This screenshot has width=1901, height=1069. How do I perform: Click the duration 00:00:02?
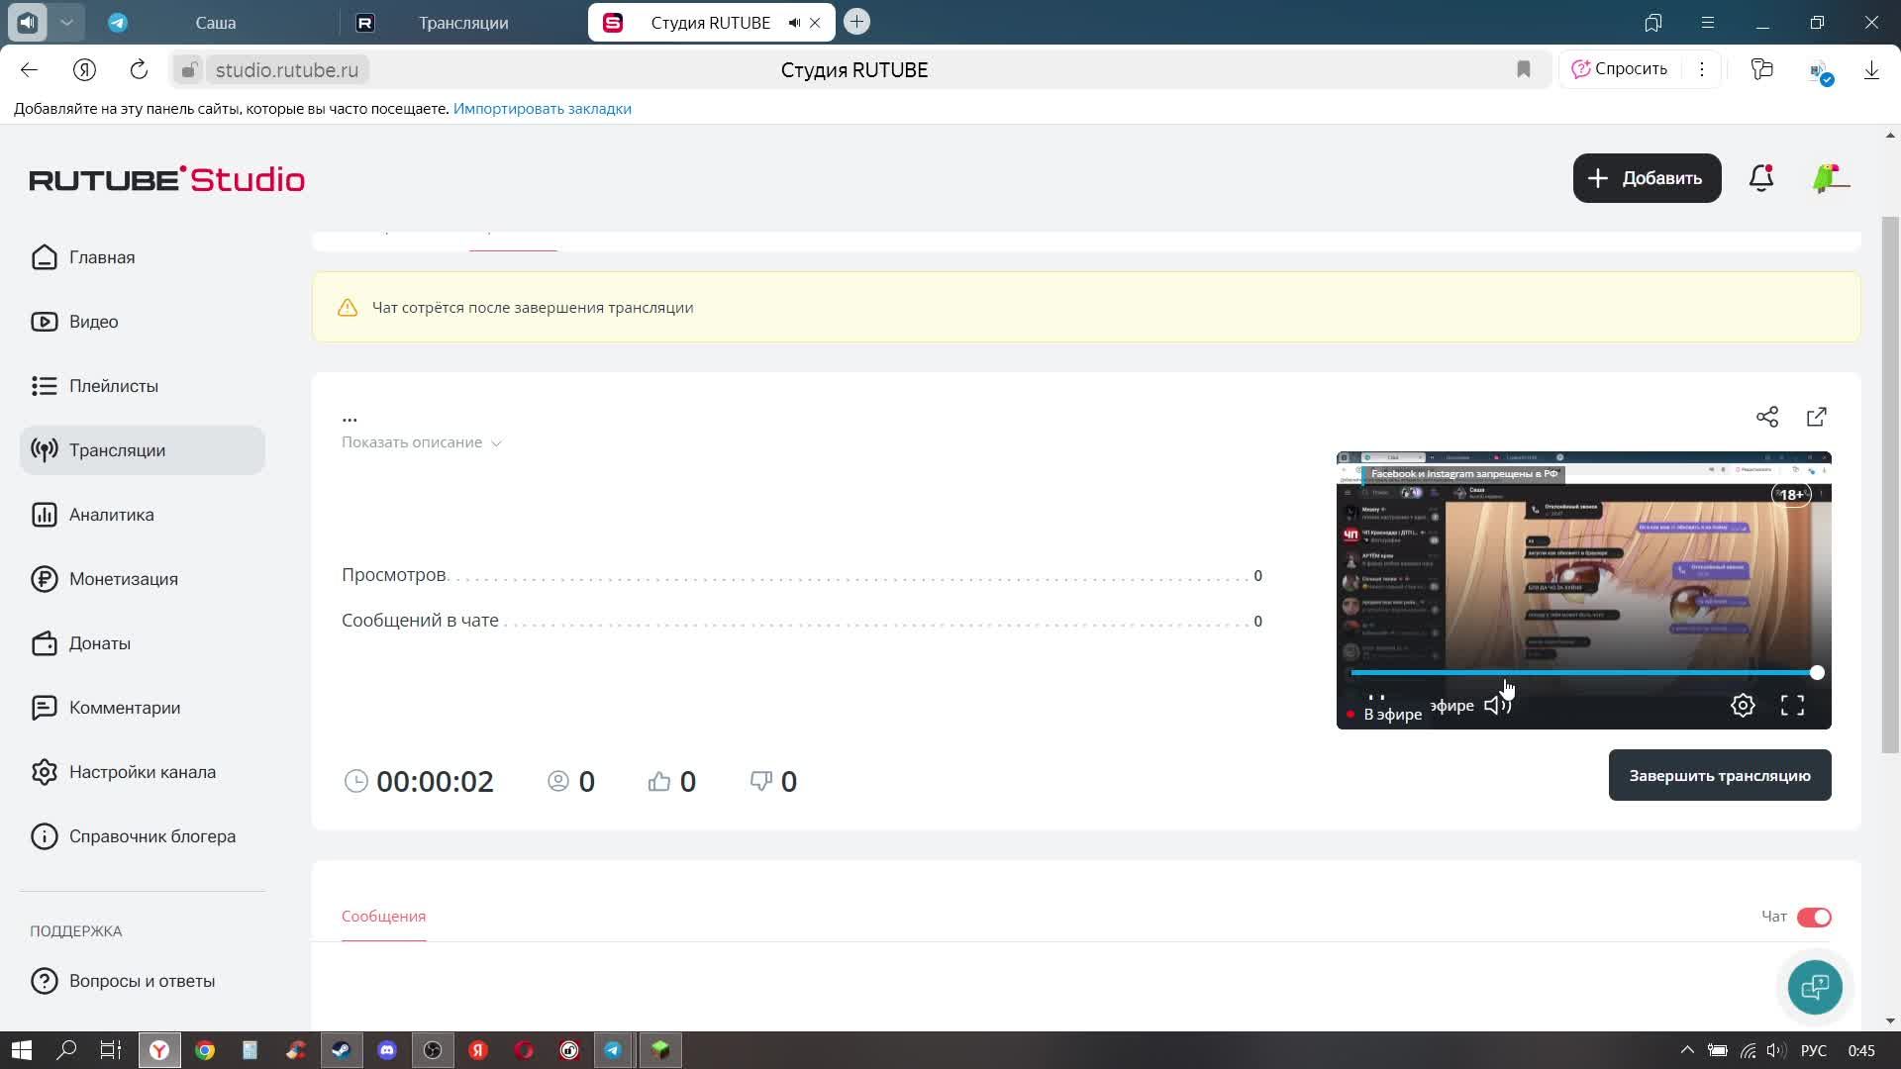point(435,782)
